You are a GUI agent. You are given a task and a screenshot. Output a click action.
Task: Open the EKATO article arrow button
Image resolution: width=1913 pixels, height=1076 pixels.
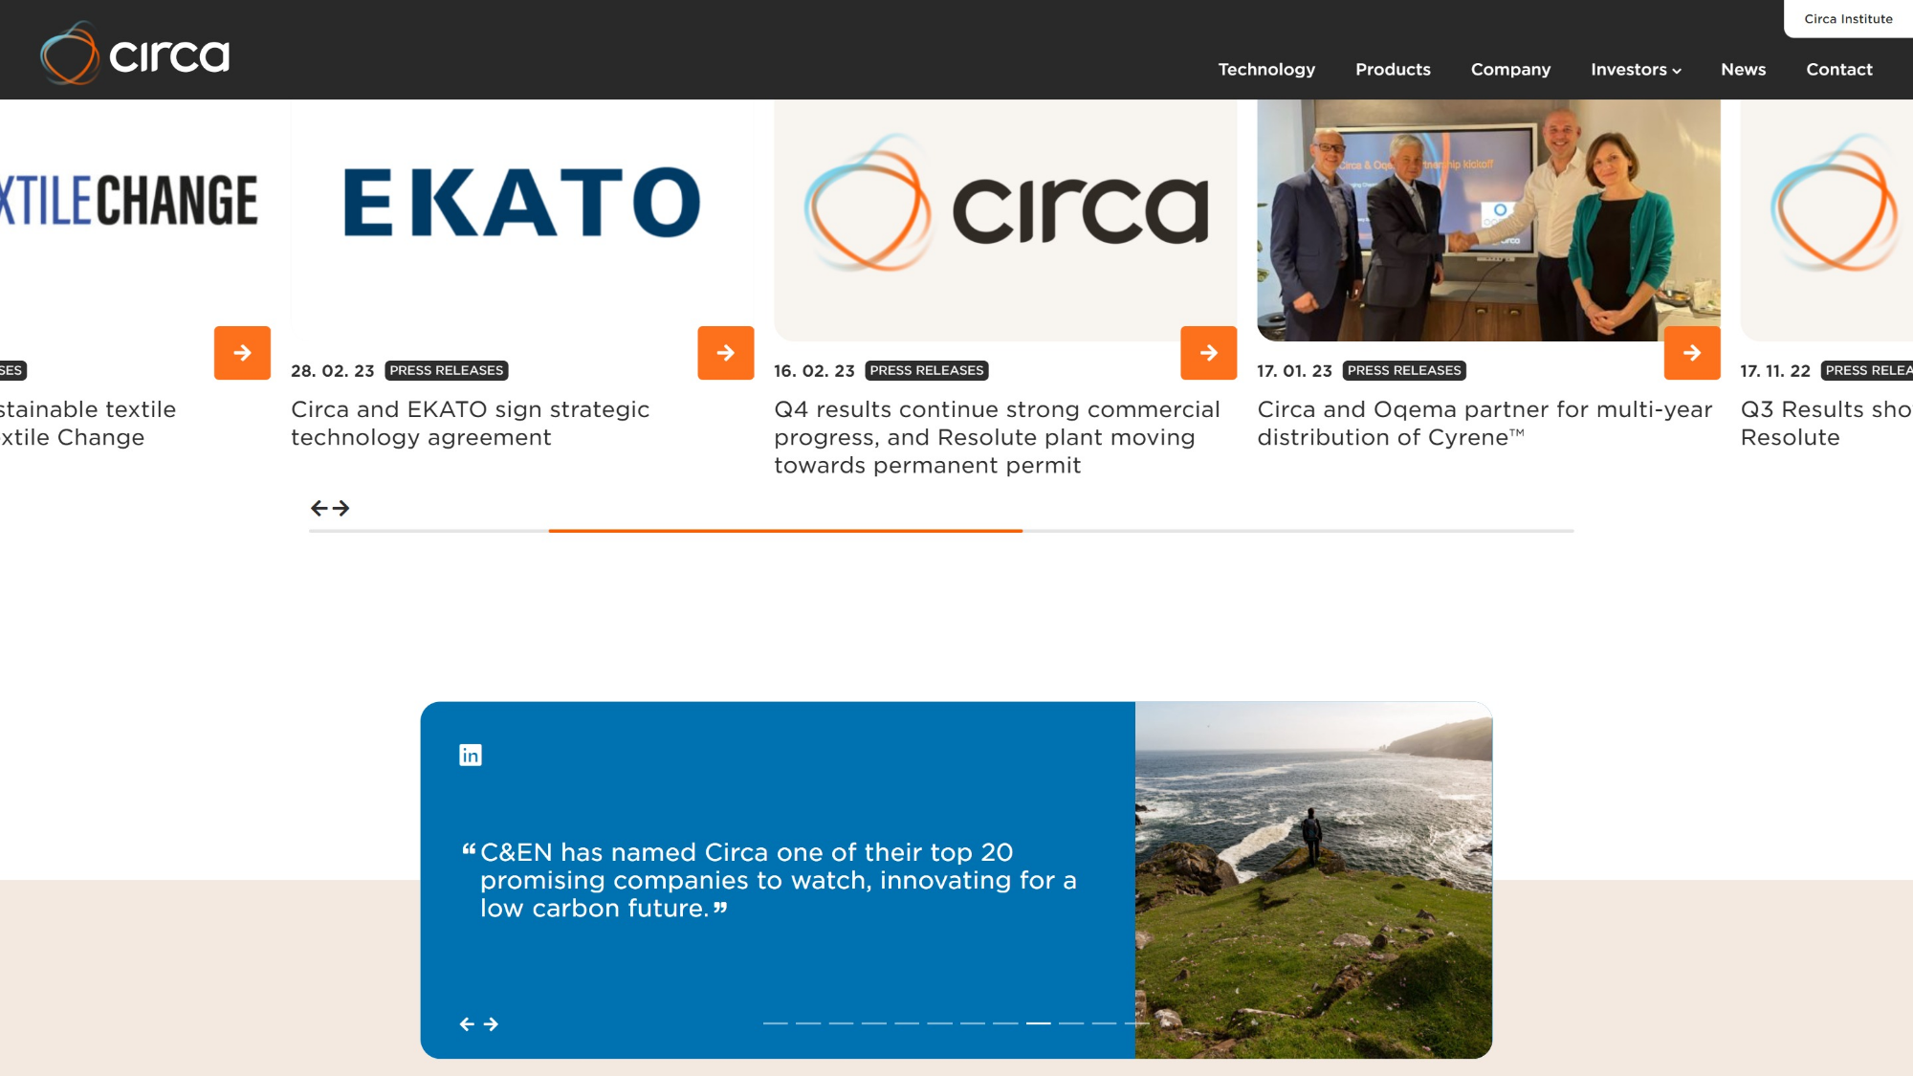tap(726, 353)
